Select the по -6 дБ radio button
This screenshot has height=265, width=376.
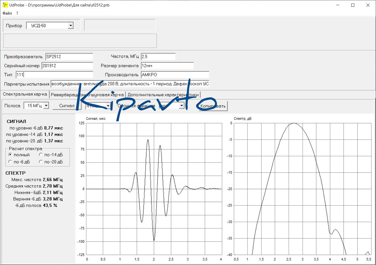click(10, 162)
